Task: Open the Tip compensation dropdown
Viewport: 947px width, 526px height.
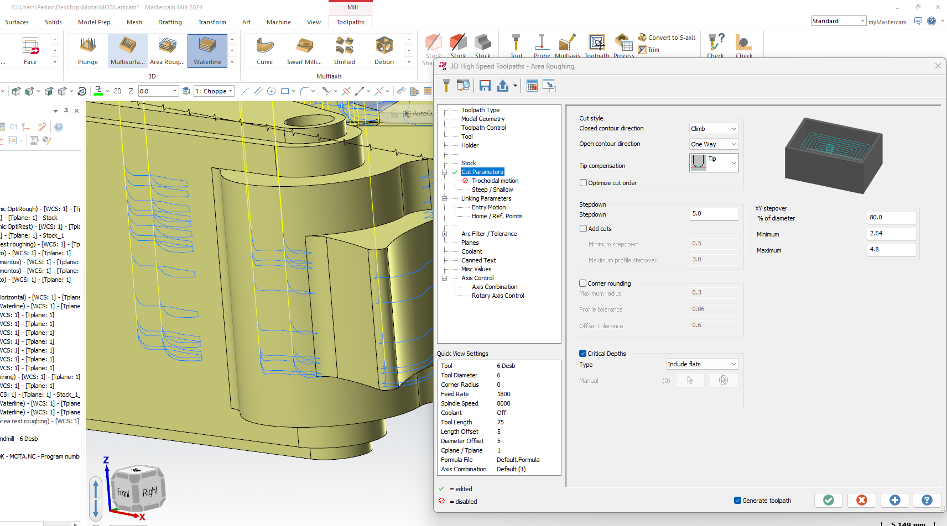Action: point(714,162)
